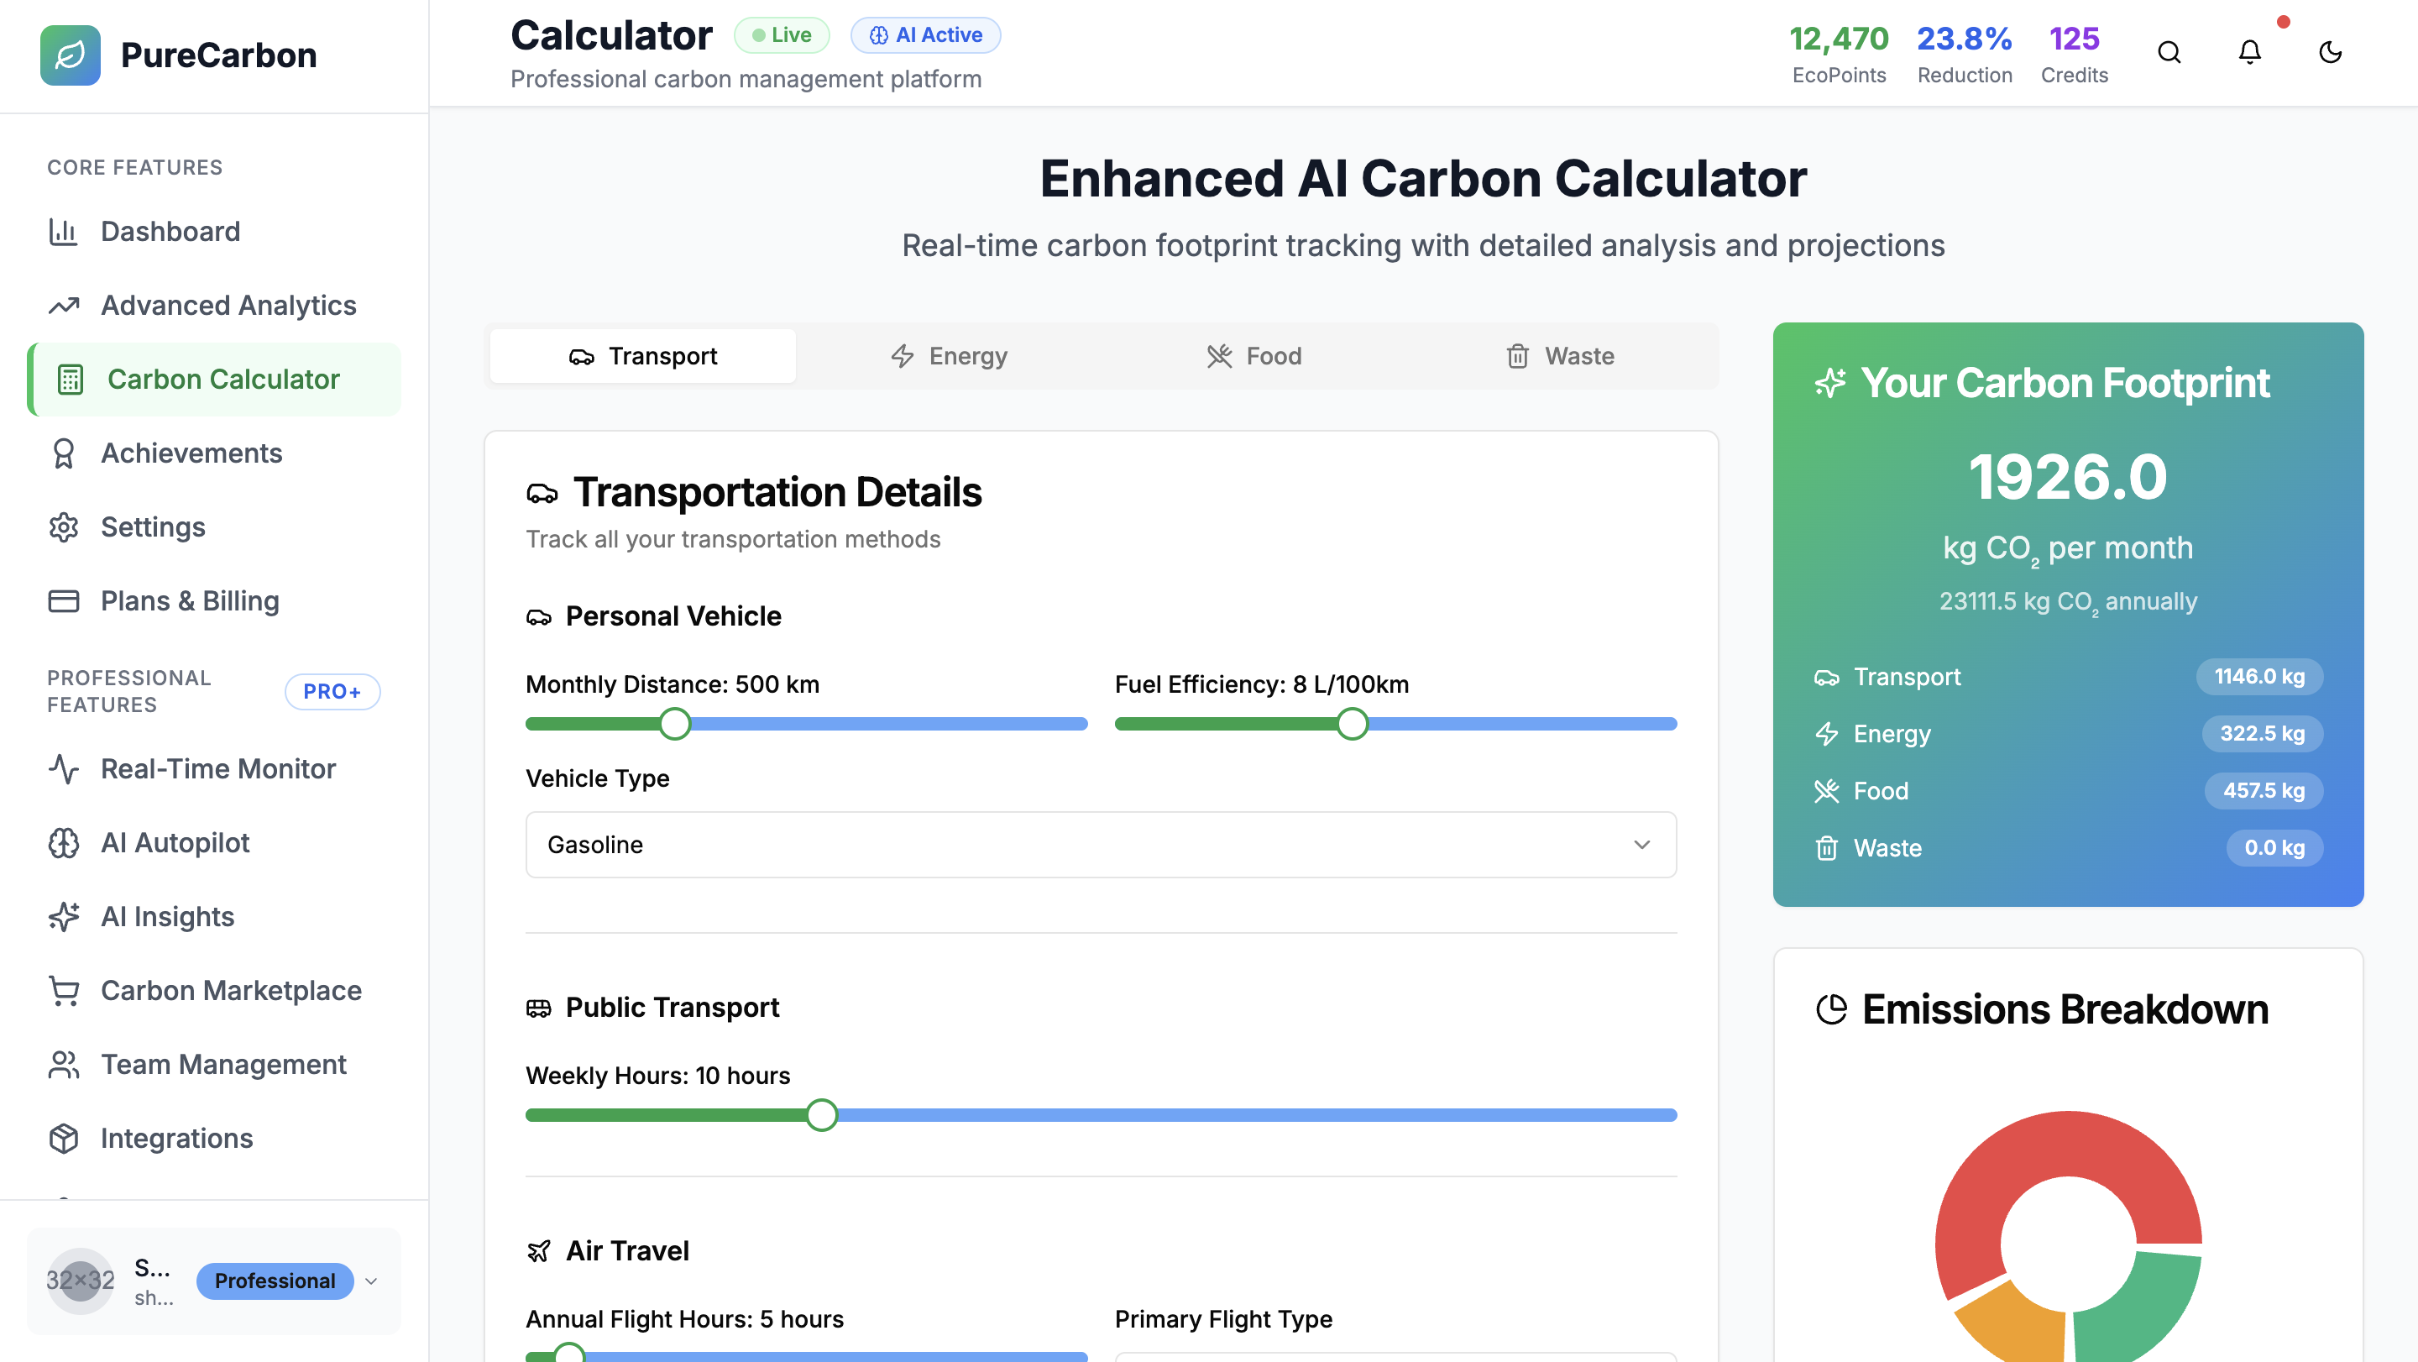Click the search magnifier icon
The image size is (2418, 1362).
2169,53
